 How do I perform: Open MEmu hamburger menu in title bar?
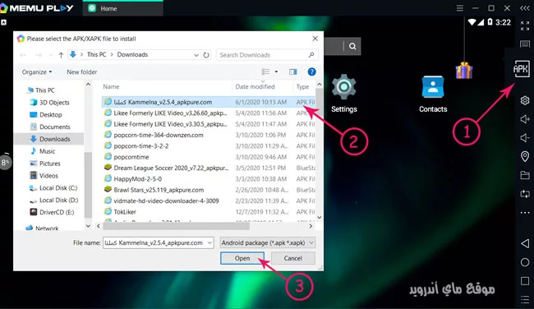coord(460,8)
